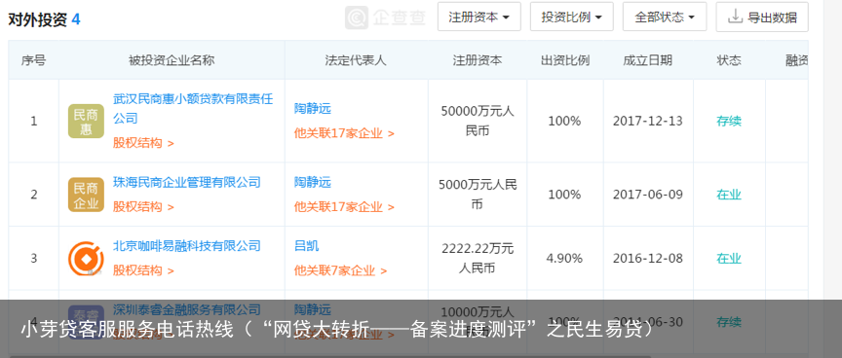The width and height of the screenshot is (842, 358).
Task: Click the 民商企业 company logo icon
Action: point(86,195)
